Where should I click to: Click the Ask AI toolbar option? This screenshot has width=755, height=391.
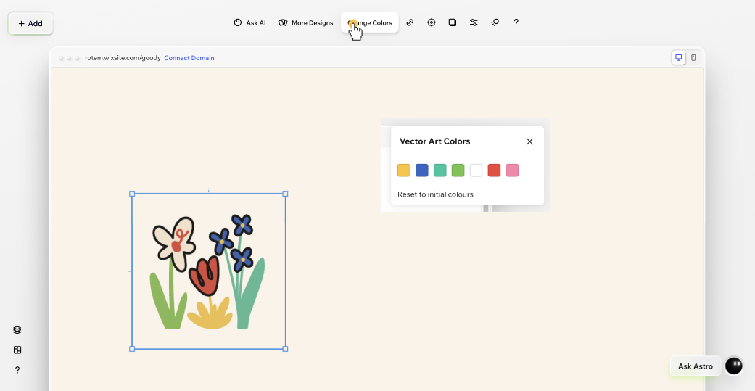(x=249, y=22)
